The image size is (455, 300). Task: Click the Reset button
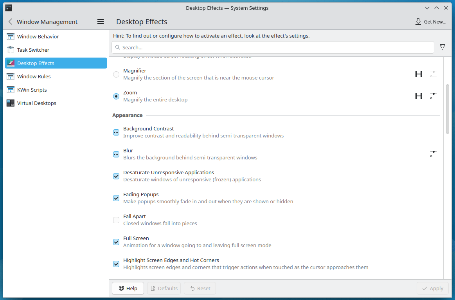click(x=200, y=288)
